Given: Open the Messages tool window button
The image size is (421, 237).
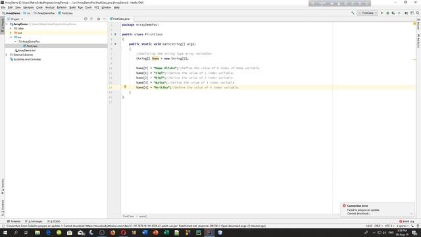Looking at the screenshot, I should pos(34,221).
